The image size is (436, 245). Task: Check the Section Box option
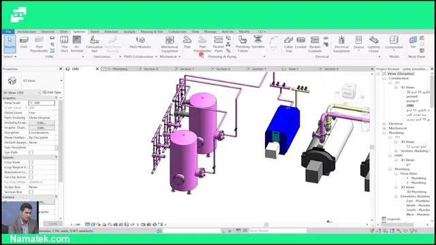click(31, 192)
